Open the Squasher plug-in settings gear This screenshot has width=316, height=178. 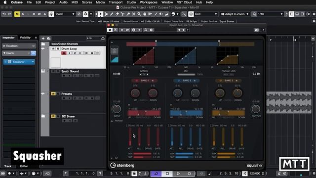(x=151, y=30)
